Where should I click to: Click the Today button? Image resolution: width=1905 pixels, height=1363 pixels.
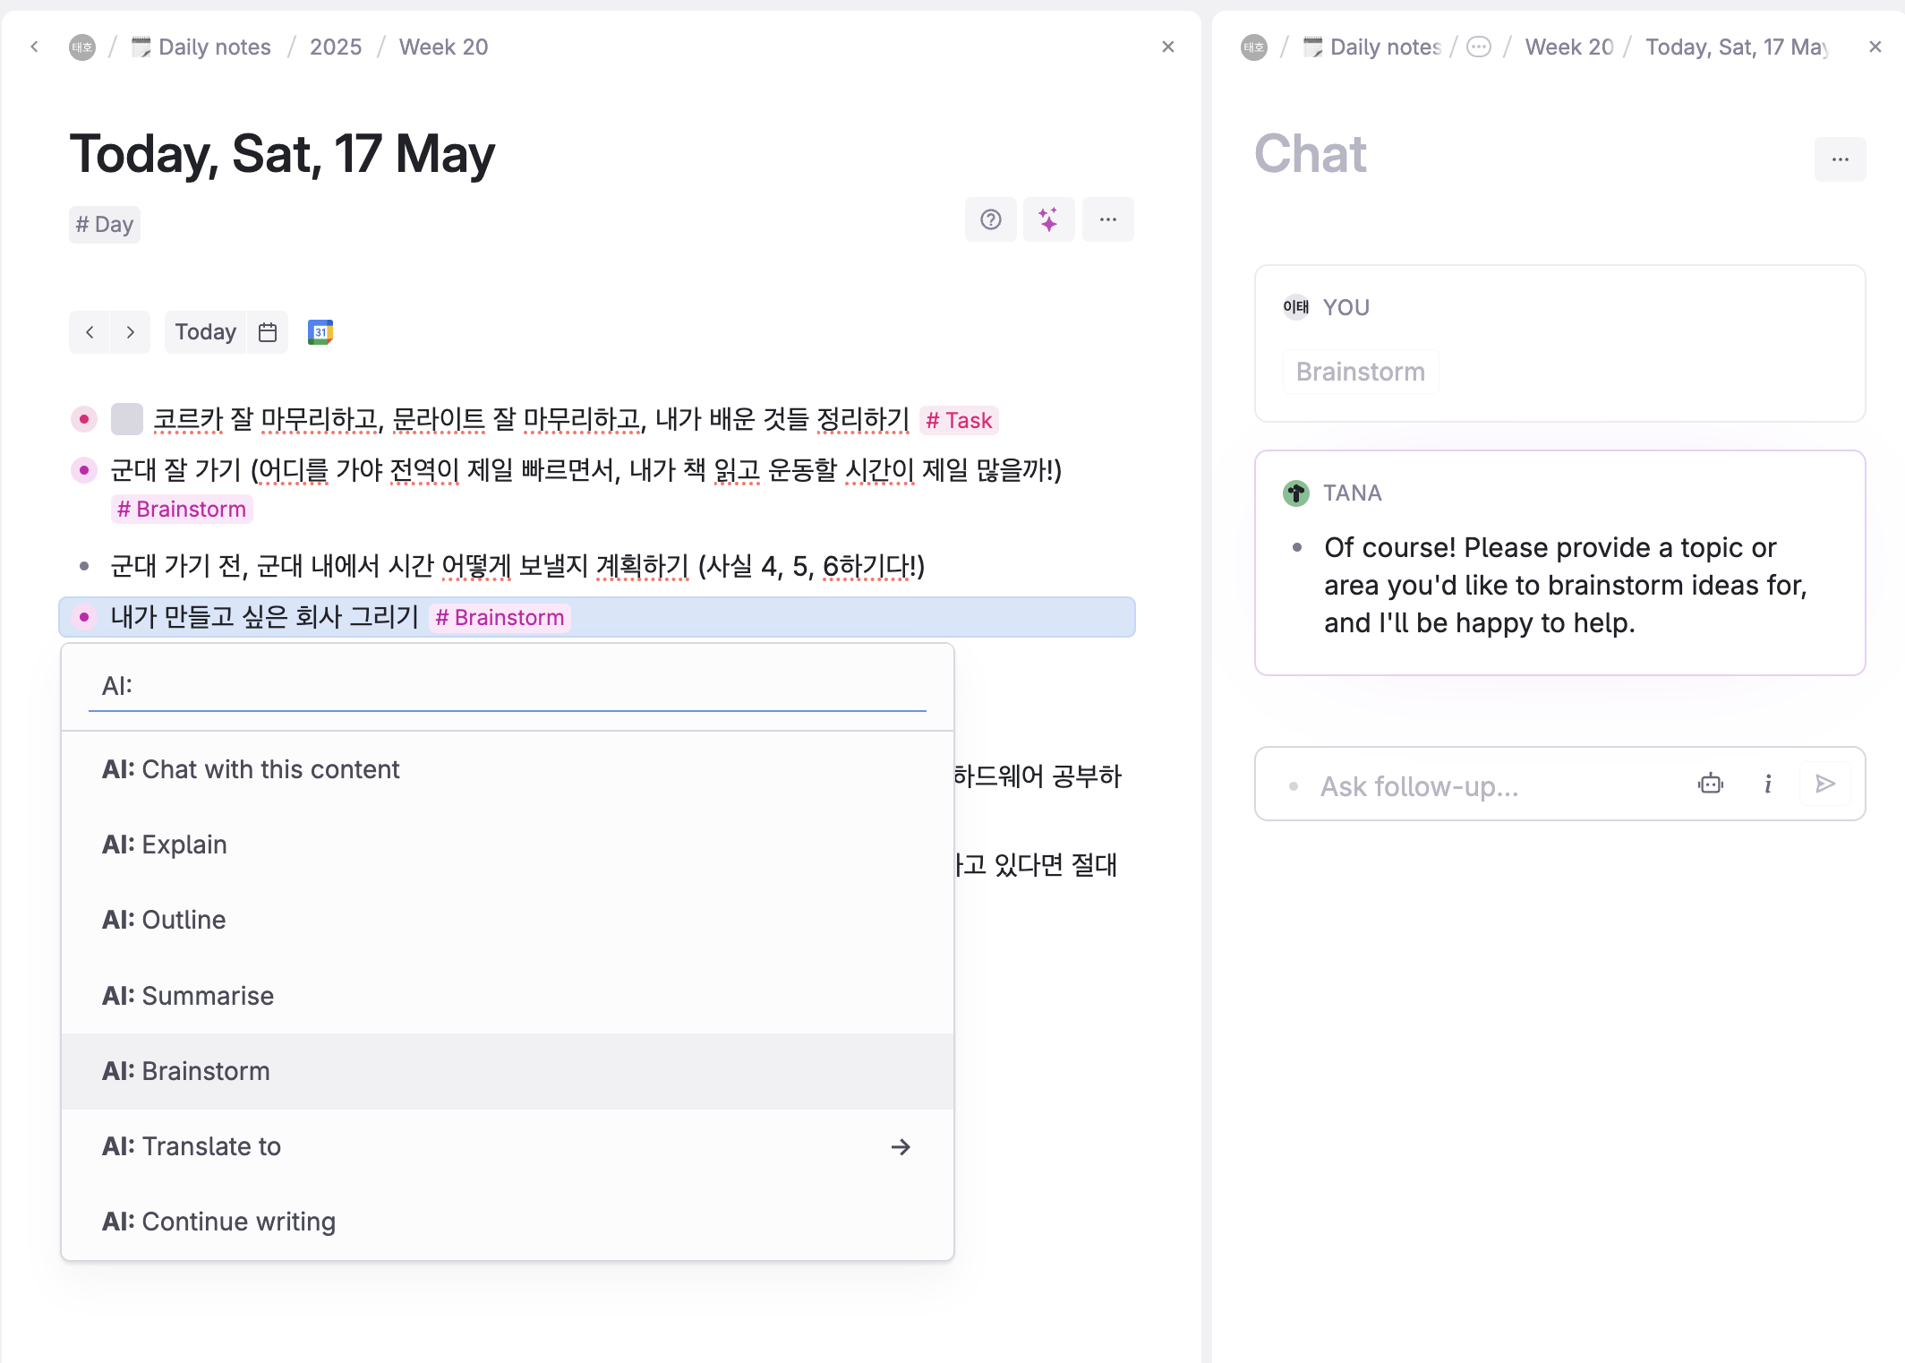pos(205,332)
